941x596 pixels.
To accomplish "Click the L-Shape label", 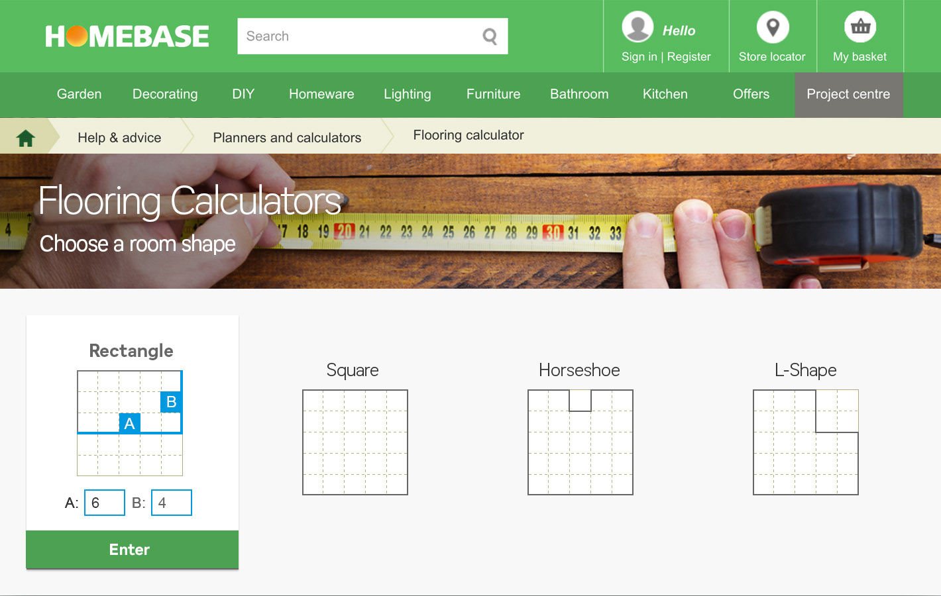I will 806,370.
